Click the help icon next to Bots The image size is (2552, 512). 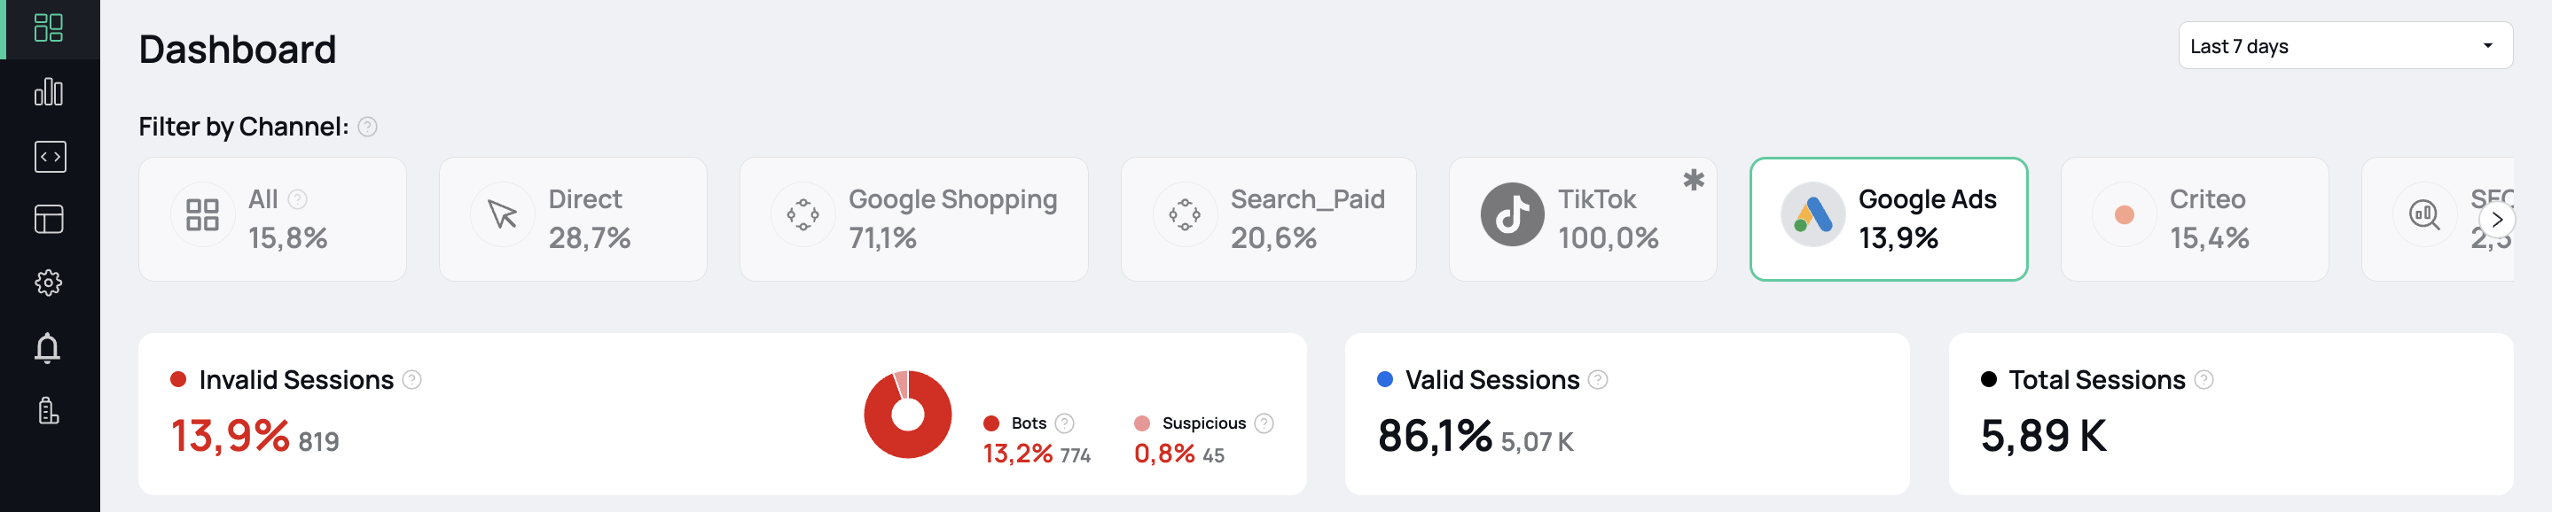click(1065, 423)
